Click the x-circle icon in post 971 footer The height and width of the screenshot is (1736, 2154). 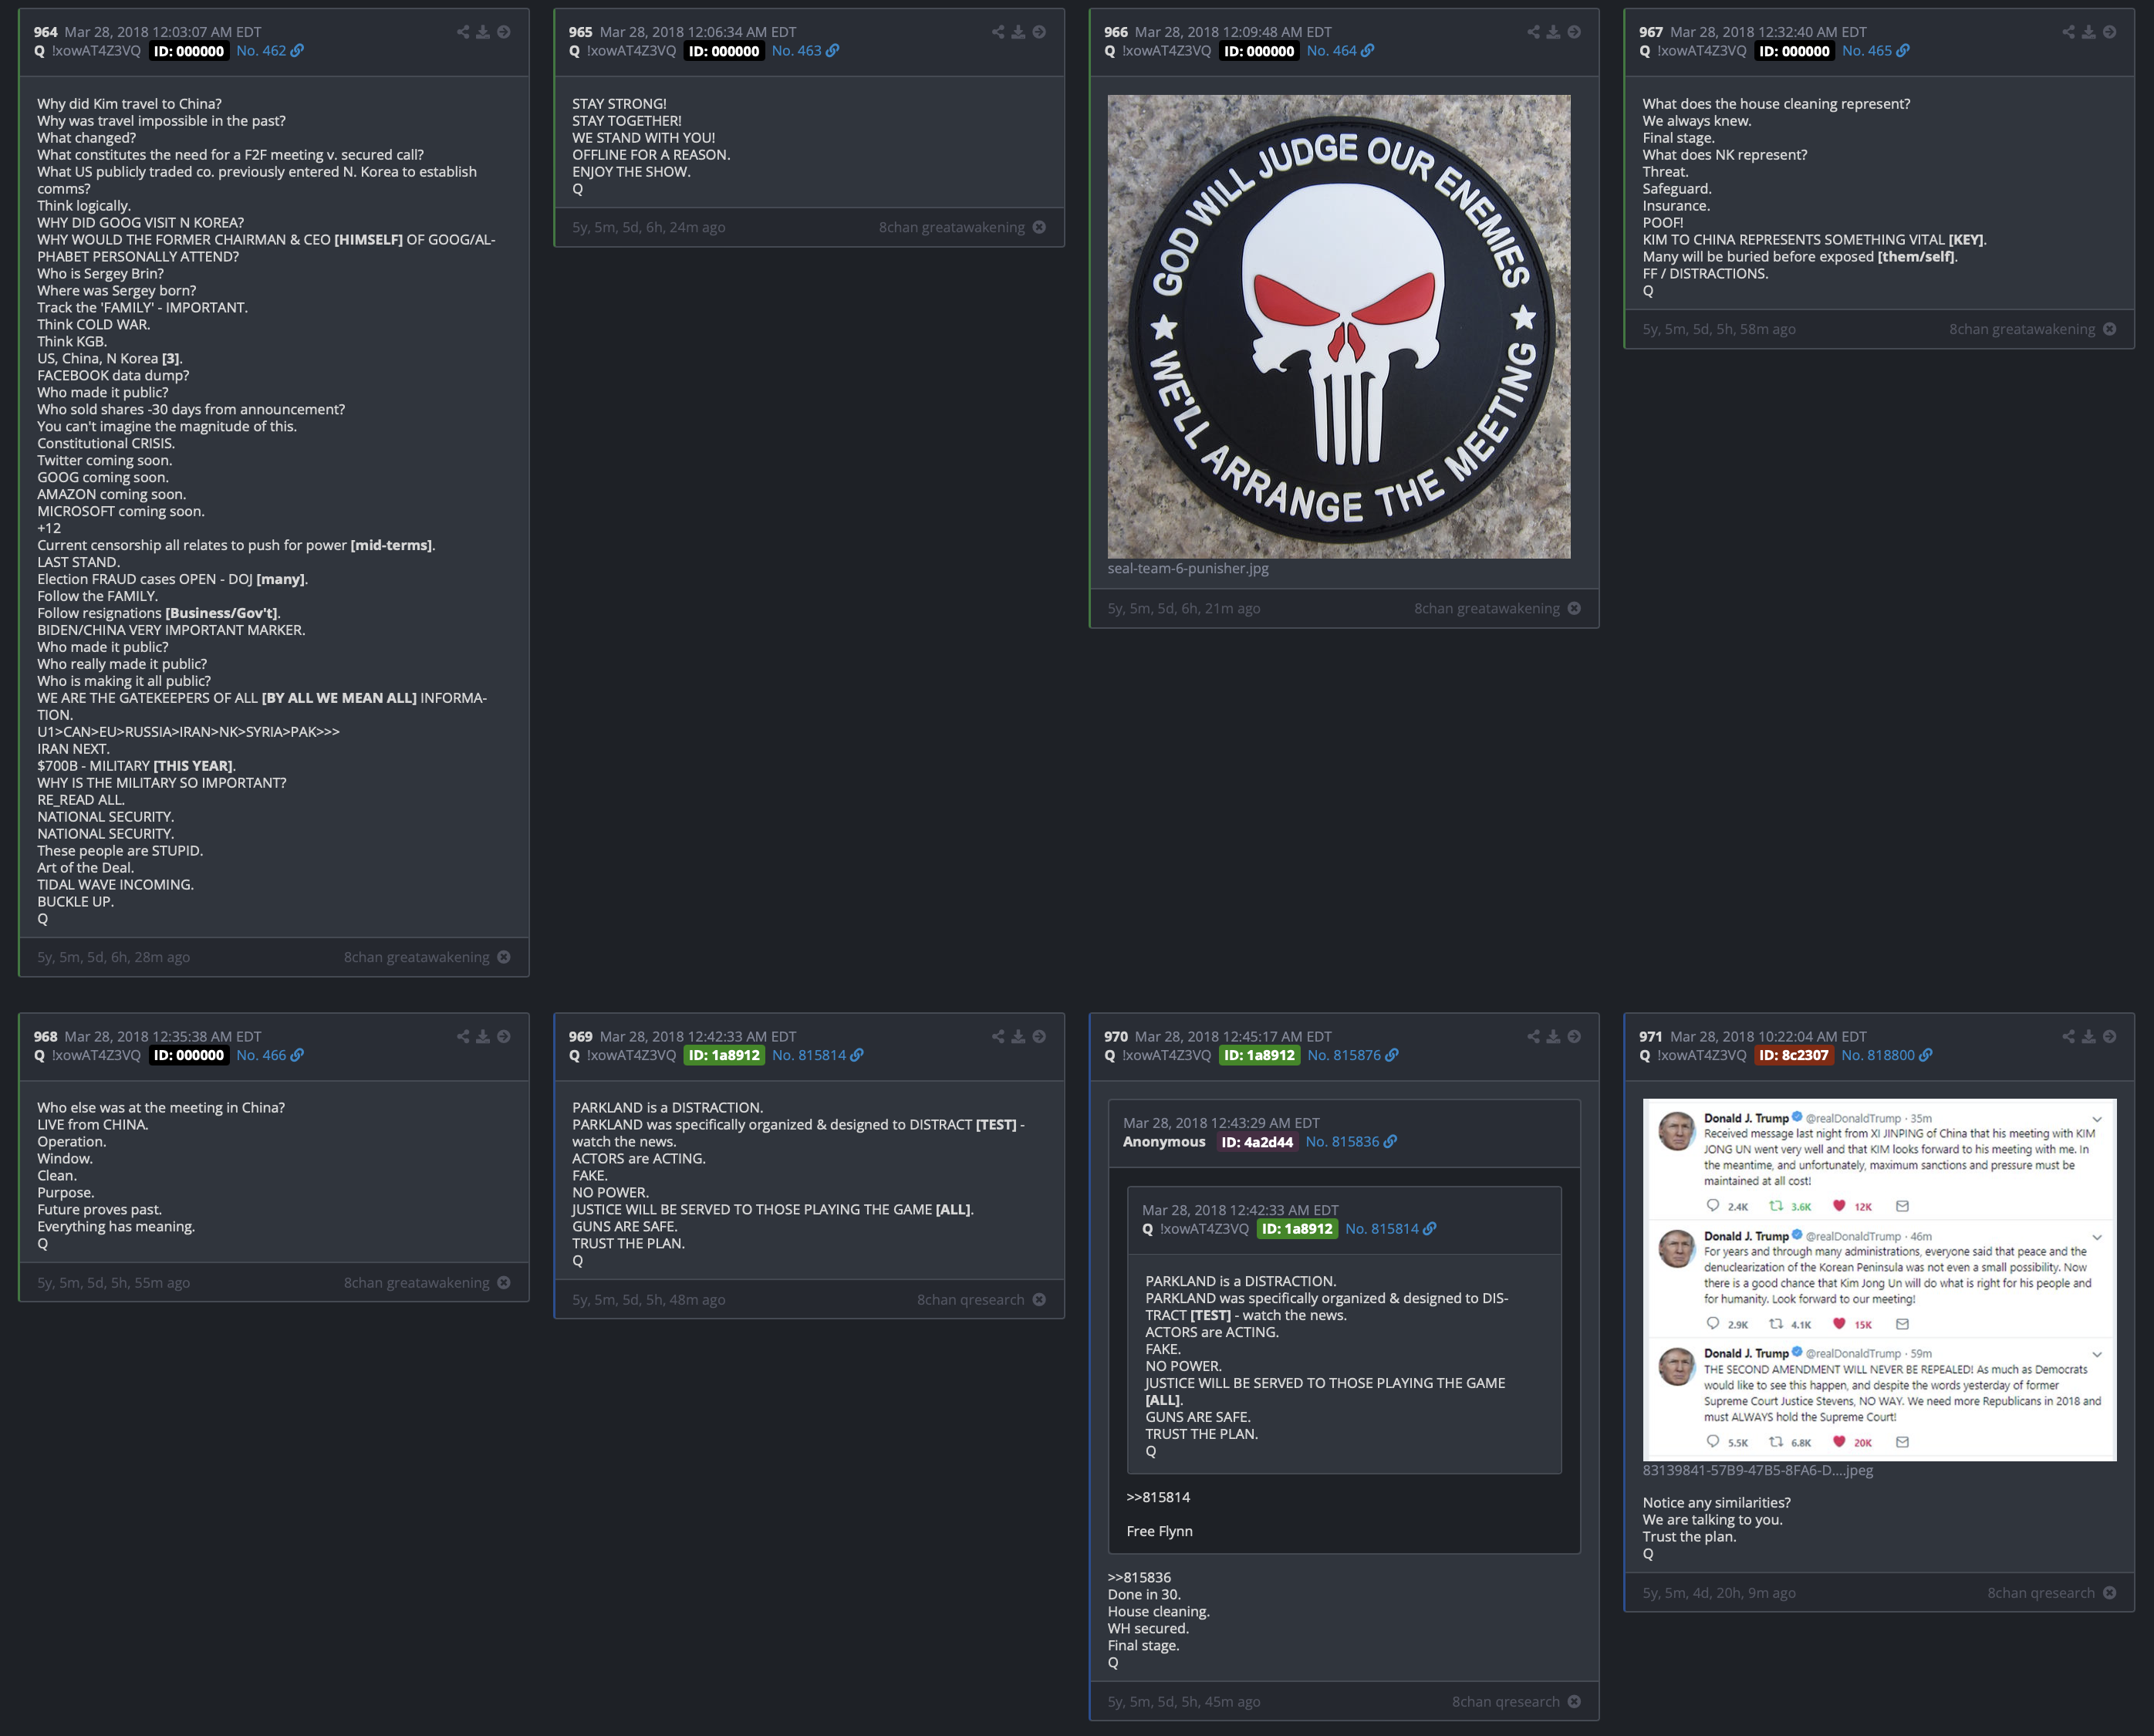pyautogui.click(x=2109, y=1592)
